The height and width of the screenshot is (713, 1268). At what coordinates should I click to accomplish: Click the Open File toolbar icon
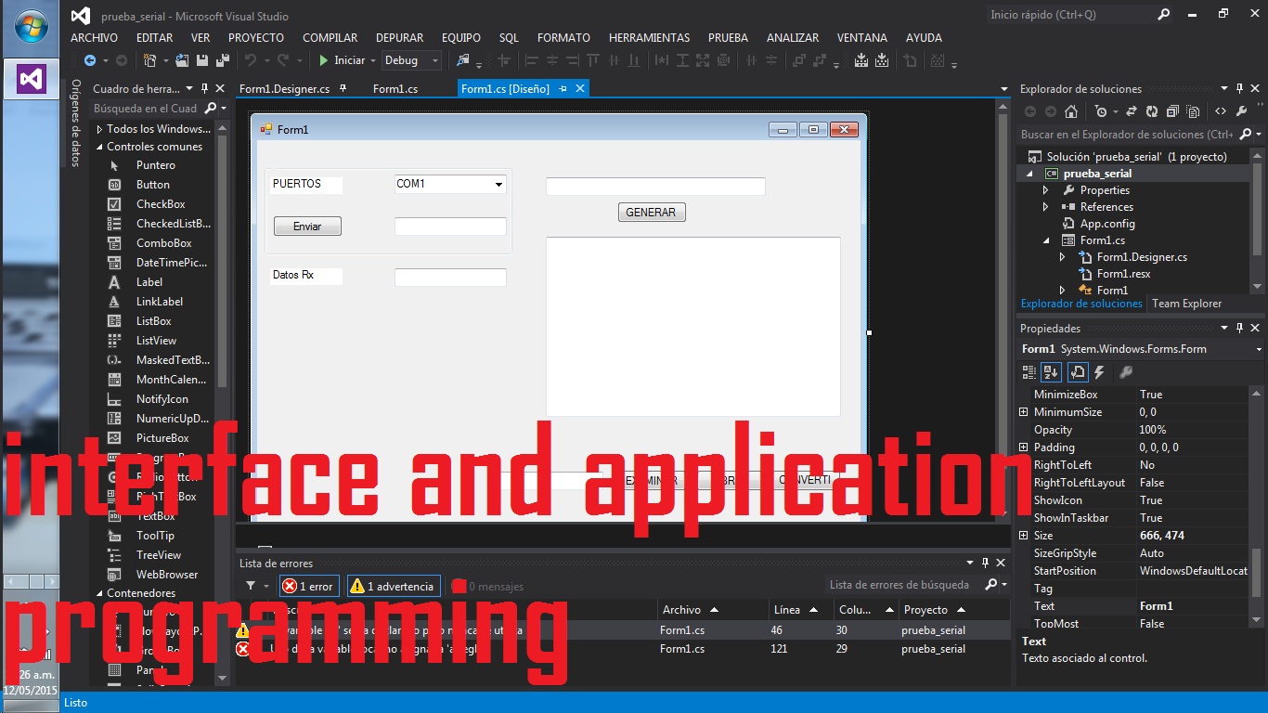(x=183, y=60)
